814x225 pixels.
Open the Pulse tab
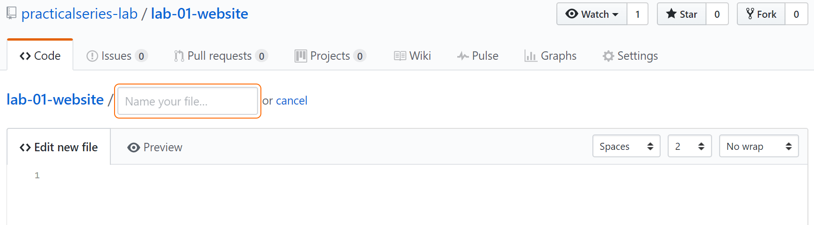click(x=477, y=56)
